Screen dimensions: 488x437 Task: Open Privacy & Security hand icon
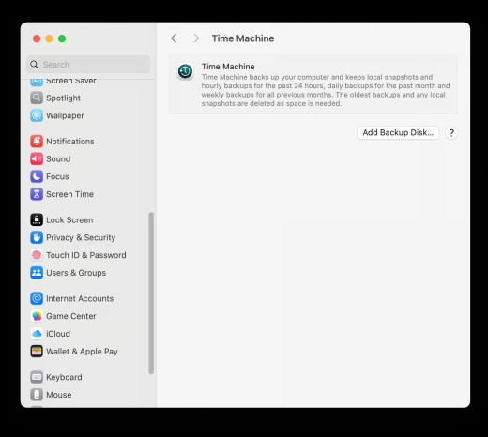37,237
